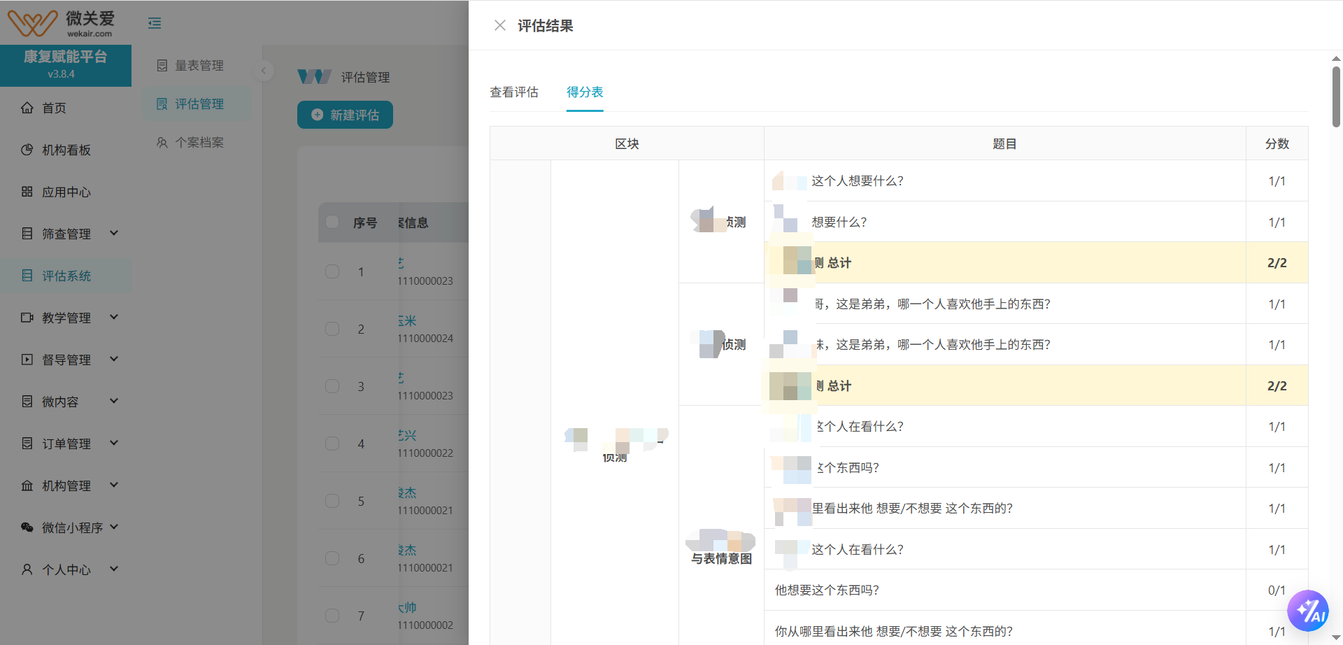Close the 评估结果 panel with X icon
The width and height of the screenshot is (1343, 645).
click(x=499, y=26)
